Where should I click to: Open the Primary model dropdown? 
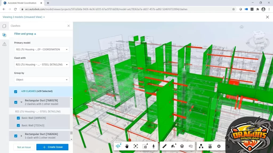point(41,49)
